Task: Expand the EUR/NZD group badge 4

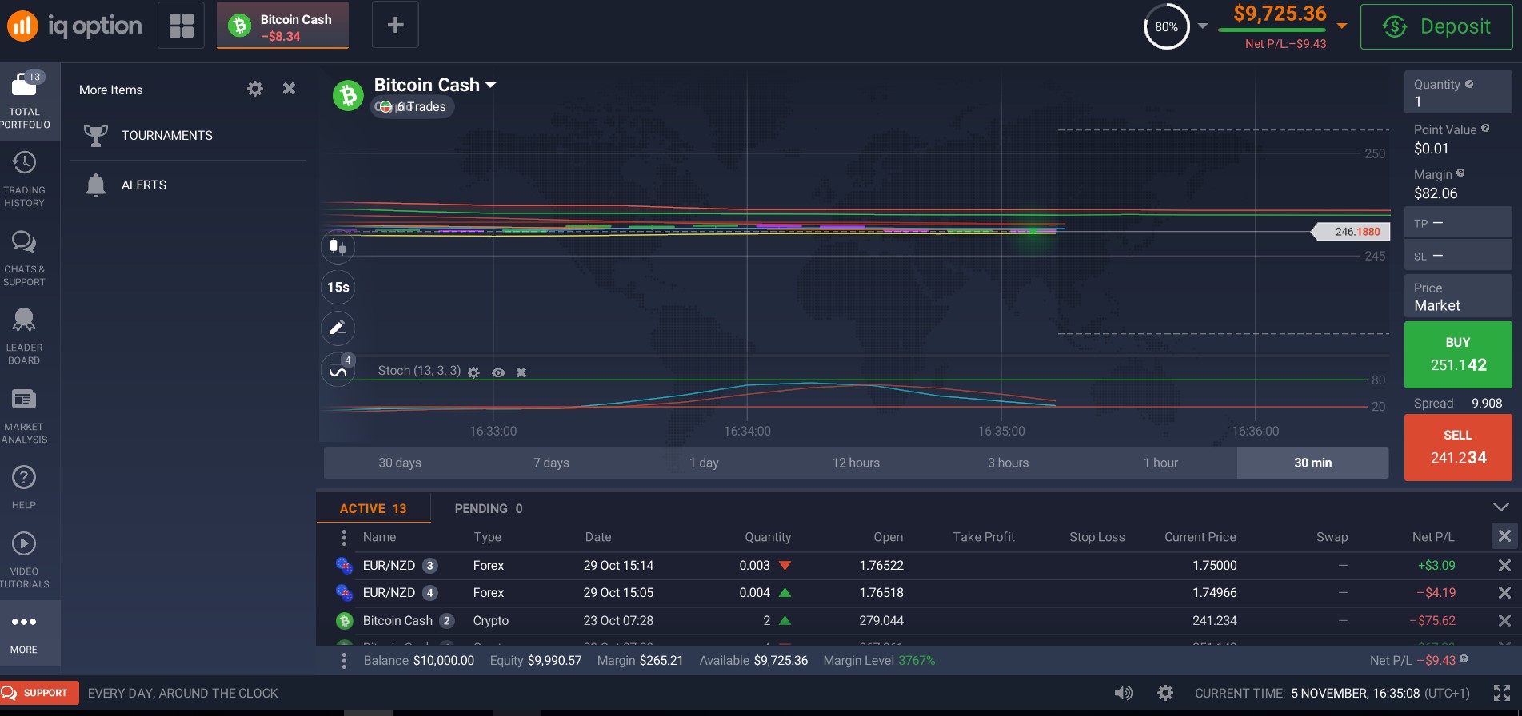Action: point(429,593)
